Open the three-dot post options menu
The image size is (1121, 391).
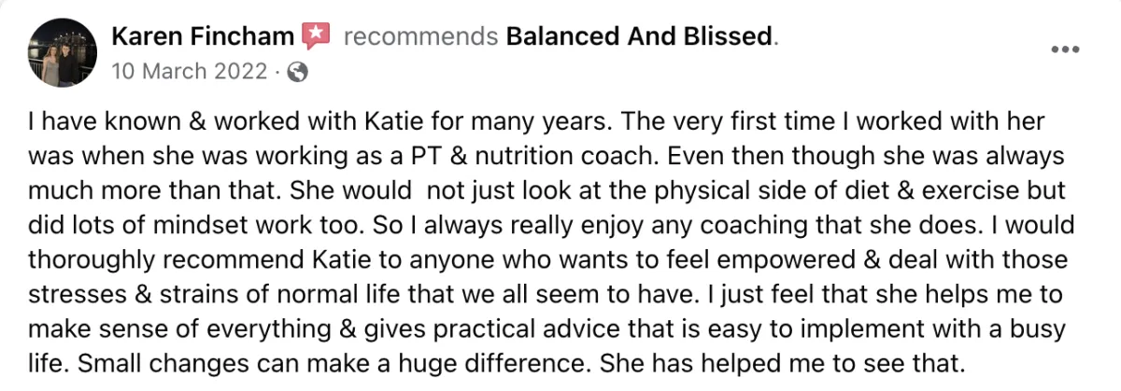(x=1065, y=49)
